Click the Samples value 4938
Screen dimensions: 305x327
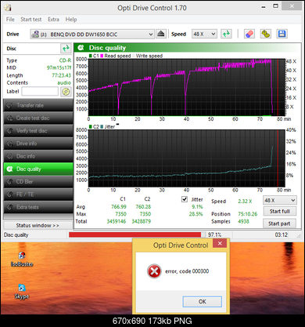pos(243,221)
